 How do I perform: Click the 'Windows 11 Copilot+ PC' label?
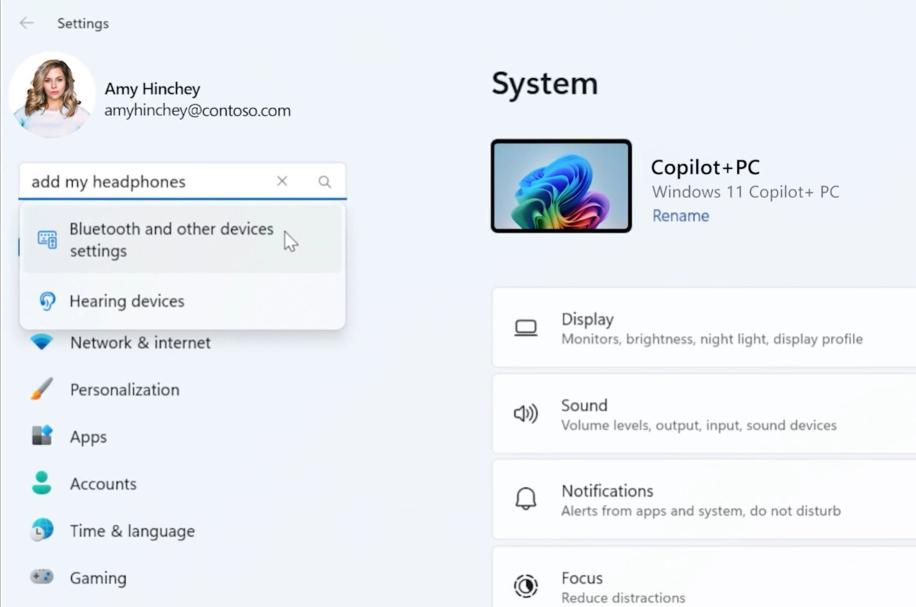pos(745,192)
